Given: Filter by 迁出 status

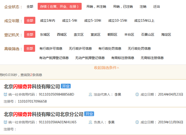Looking at the screenshot, I should point(157,6).
